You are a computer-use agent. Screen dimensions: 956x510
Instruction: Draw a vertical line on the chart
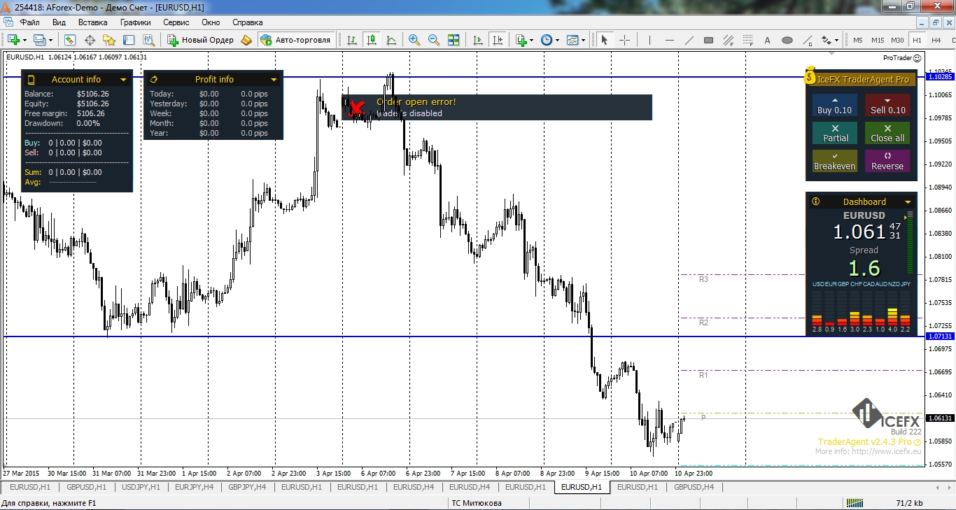click(x=649, y=40)
